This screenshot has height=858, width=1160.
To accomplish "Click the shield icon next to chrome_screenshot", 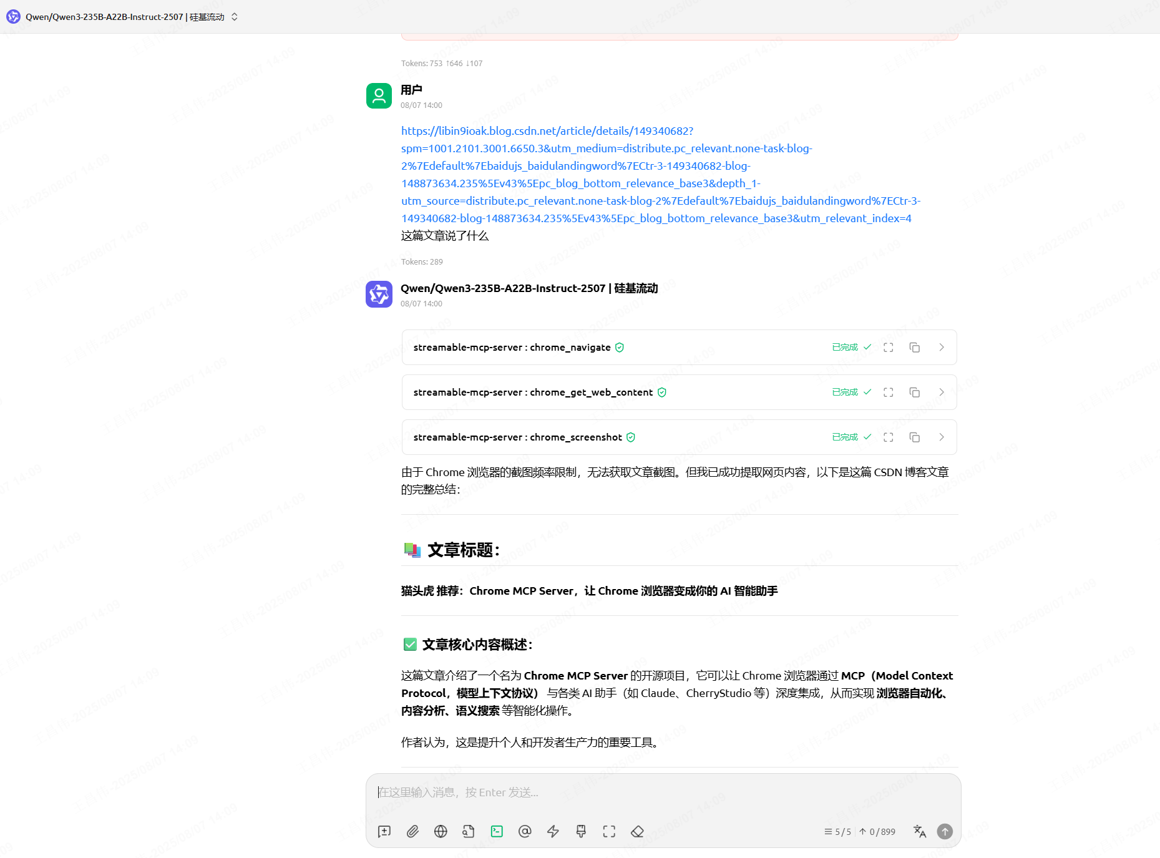I will [631, 437].
